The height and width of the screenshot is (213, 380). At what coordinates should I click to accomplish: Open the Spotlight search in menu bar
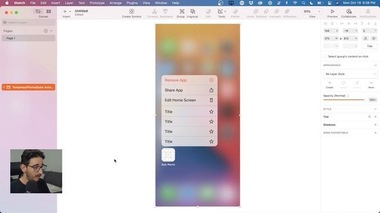coord(303,3)
